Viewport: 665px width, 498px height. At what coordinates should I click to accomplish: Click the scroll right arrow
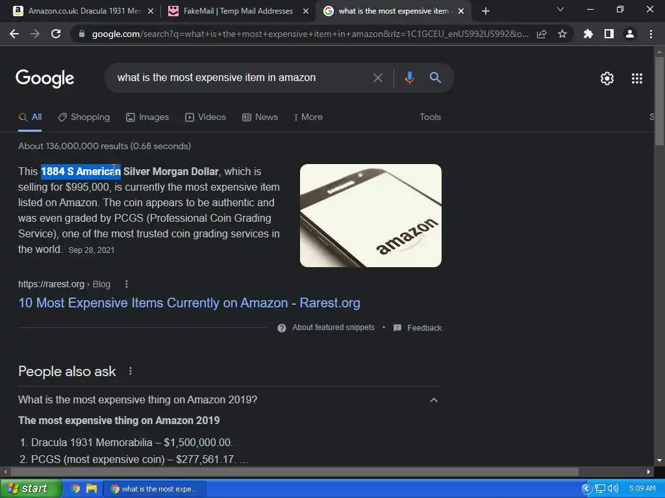(649, 471)
